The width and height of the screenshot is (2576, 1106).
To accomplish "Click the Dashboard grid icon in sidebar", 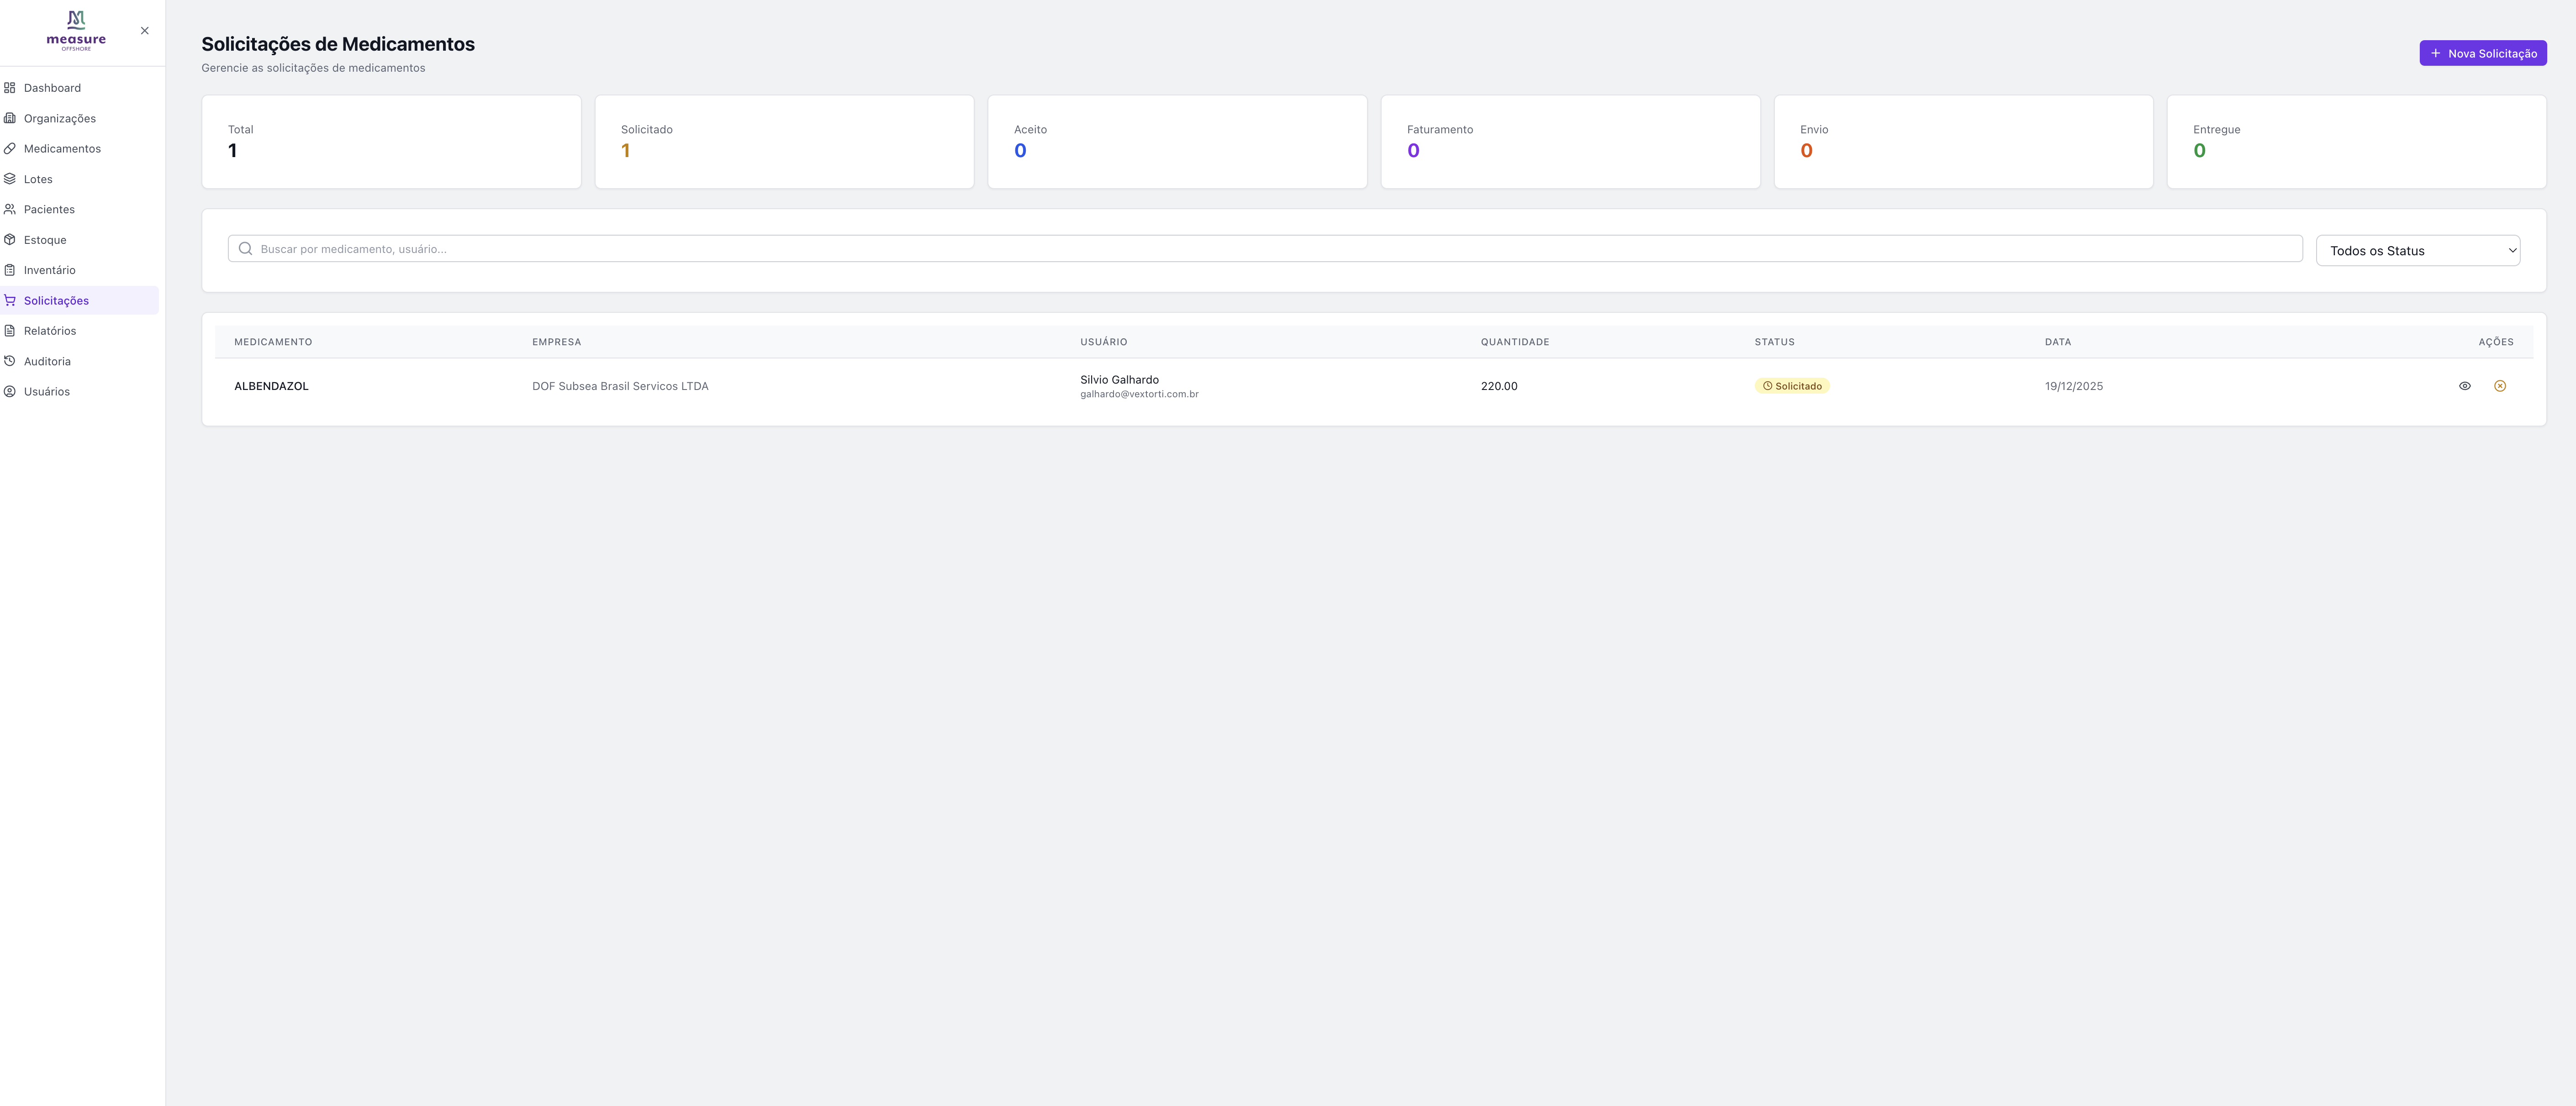I will click(10, 88).
